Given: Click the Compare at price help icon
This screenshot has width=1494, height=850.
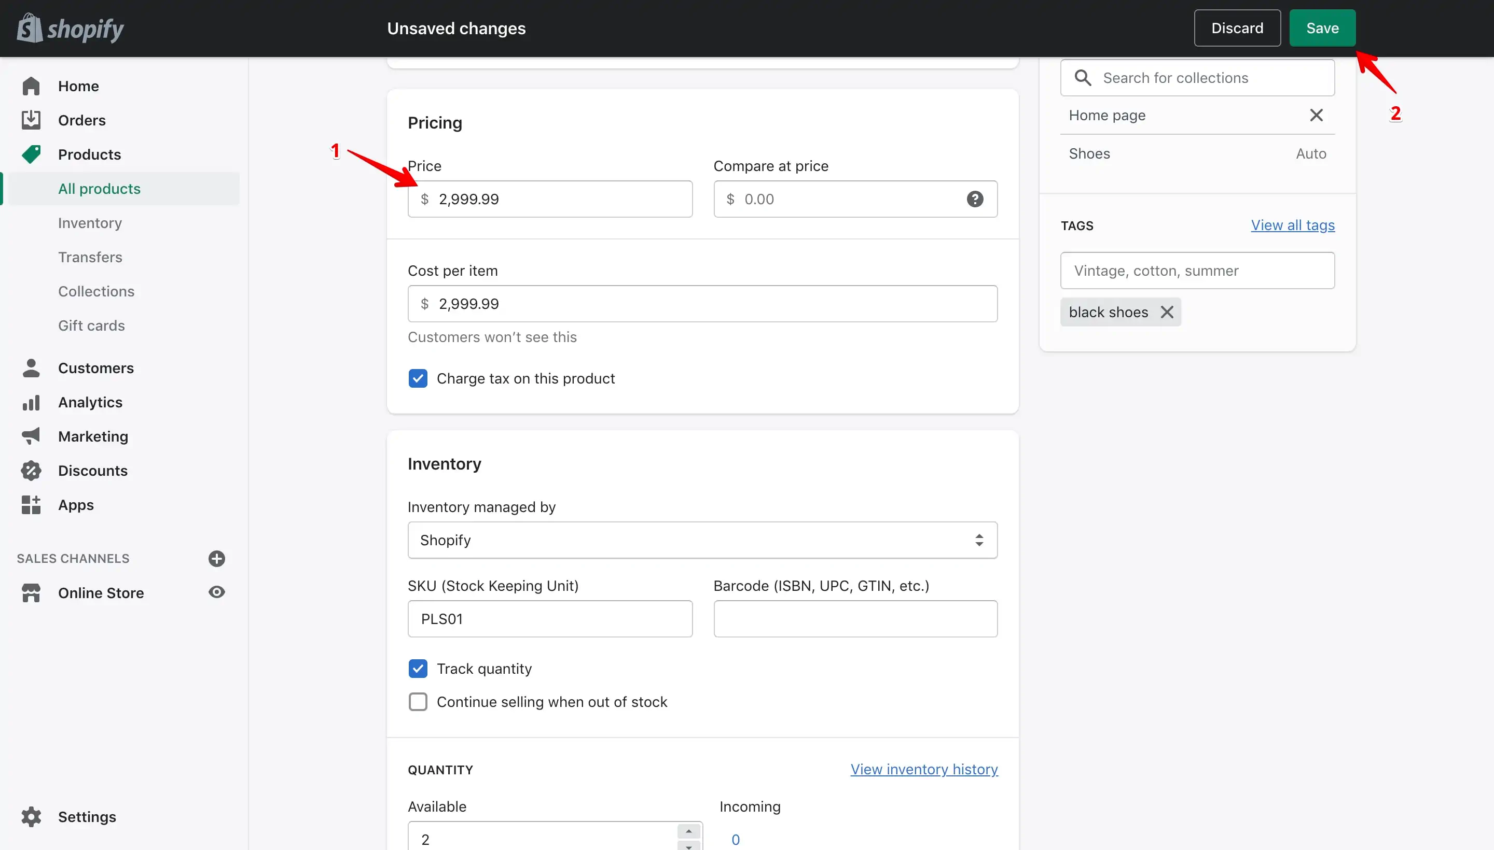Looking at the screenshot, I should point(975,199).
